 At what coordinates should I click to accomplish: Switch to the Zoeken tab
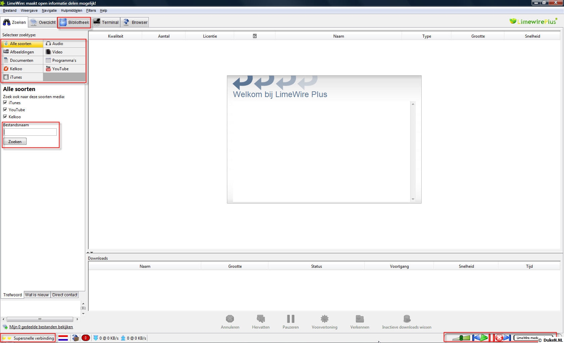pos(14,23)
